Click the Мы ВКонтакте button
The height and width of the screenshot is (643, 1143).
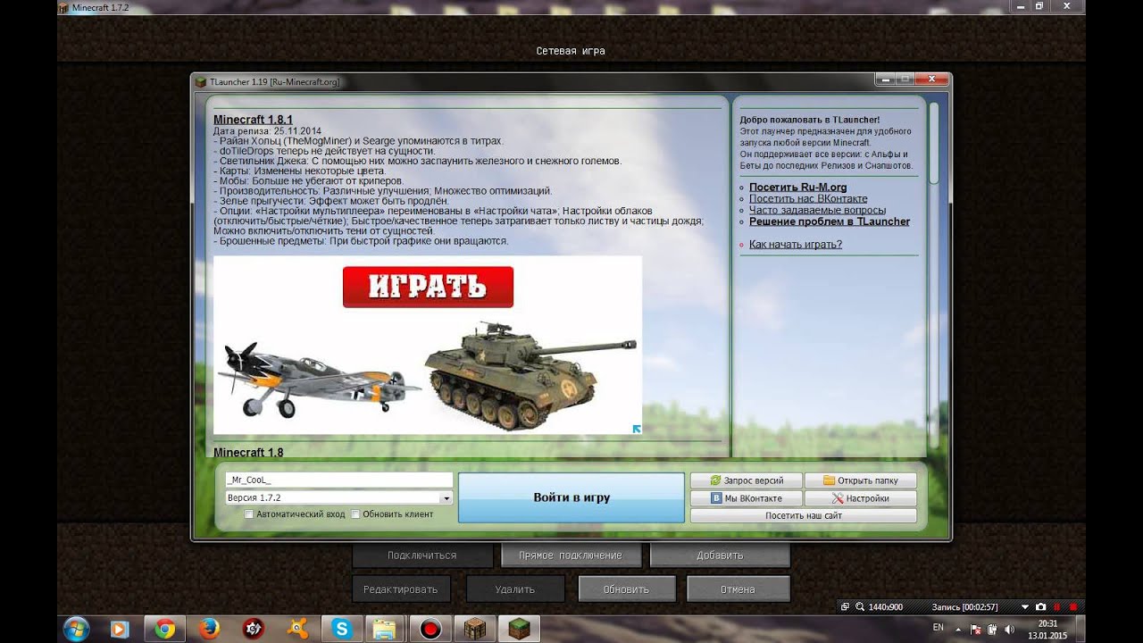[747, 498]
